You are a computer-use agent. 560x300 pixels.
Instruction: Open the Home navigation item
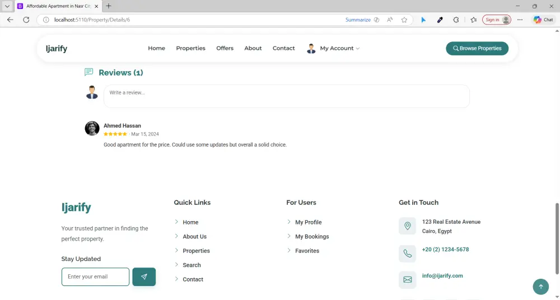coord(156,48)
